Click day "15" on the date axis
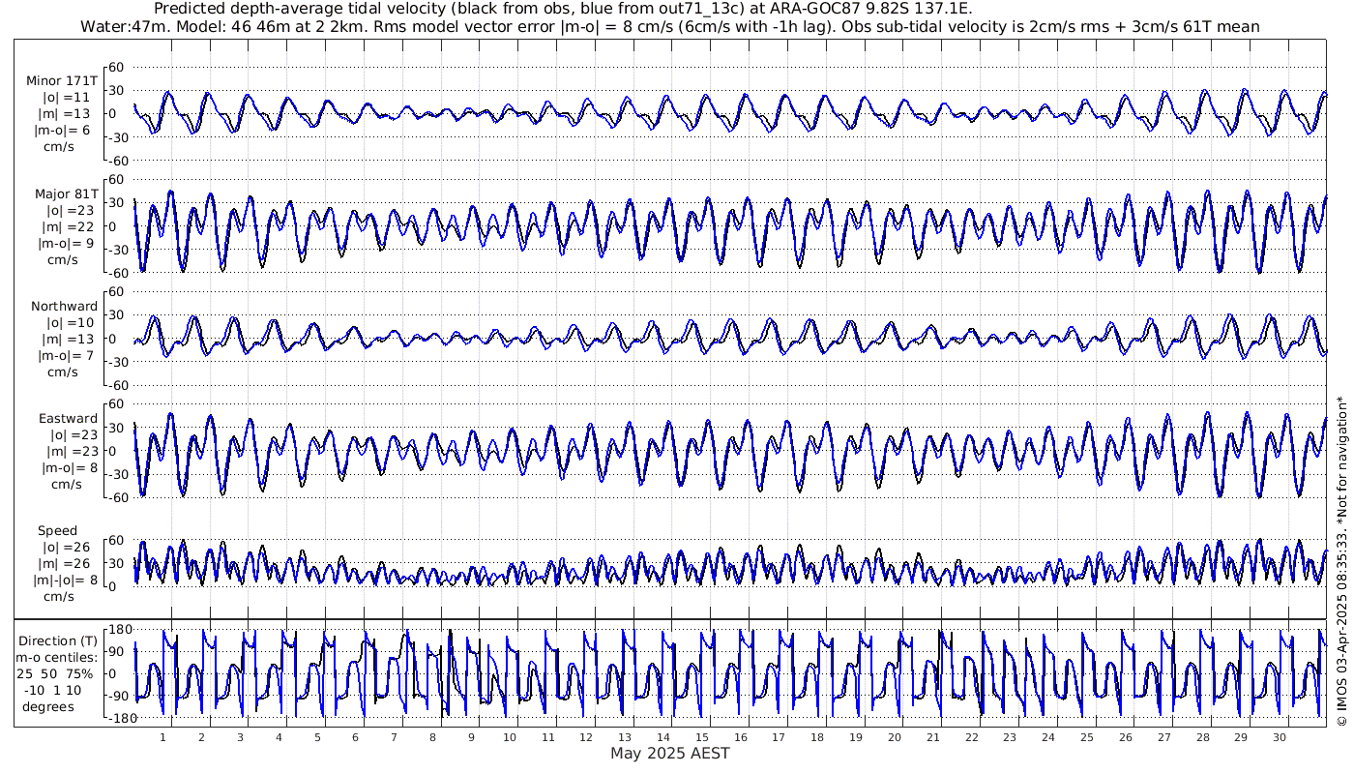Viewport: 1354px width, 774px height. [702, 737]
